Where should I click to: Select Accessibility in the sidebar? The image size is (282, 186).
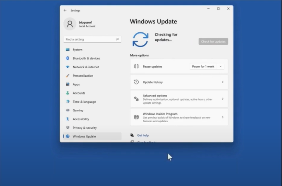(81, 119)
